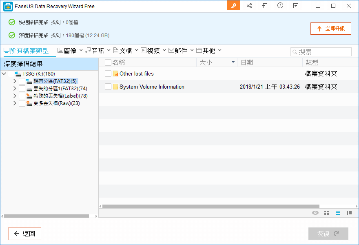Expand the 現有分區(FAT32) tree node
The height and width of the screenshot is (245, 359).
(x=15, y=81)
